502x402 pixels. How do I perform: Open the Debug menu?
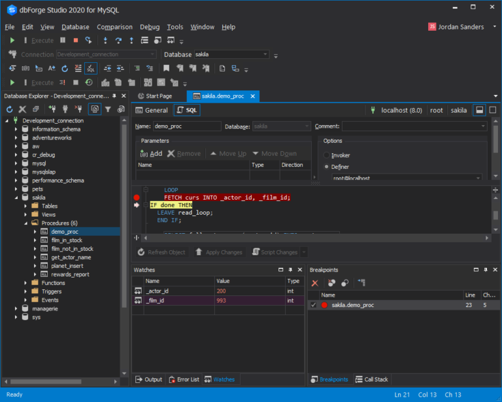[150, 27]
